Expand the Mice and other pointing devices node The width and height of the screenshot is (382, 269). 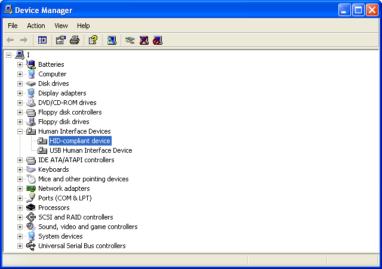(x=20, y=179)
